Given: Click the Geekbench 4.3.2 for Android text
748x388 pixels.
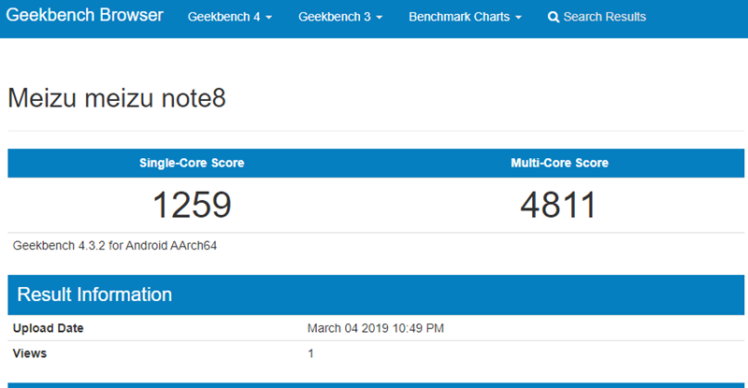Looking at the screenshot, I should click(x=115, y=246).
